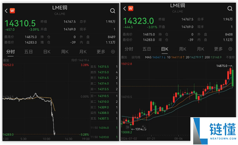Select 周K tab in the left panel
238x145 pixels.
click(x=65, y=52)
